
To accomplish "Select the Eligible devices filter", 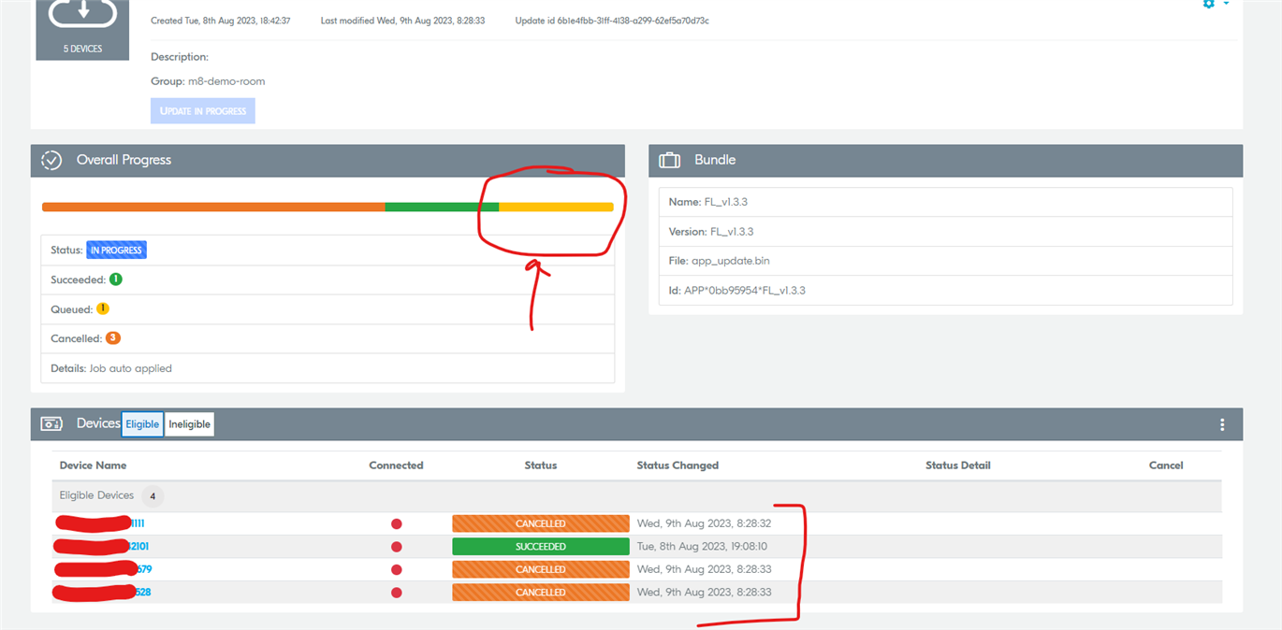I will click(142, 423).
